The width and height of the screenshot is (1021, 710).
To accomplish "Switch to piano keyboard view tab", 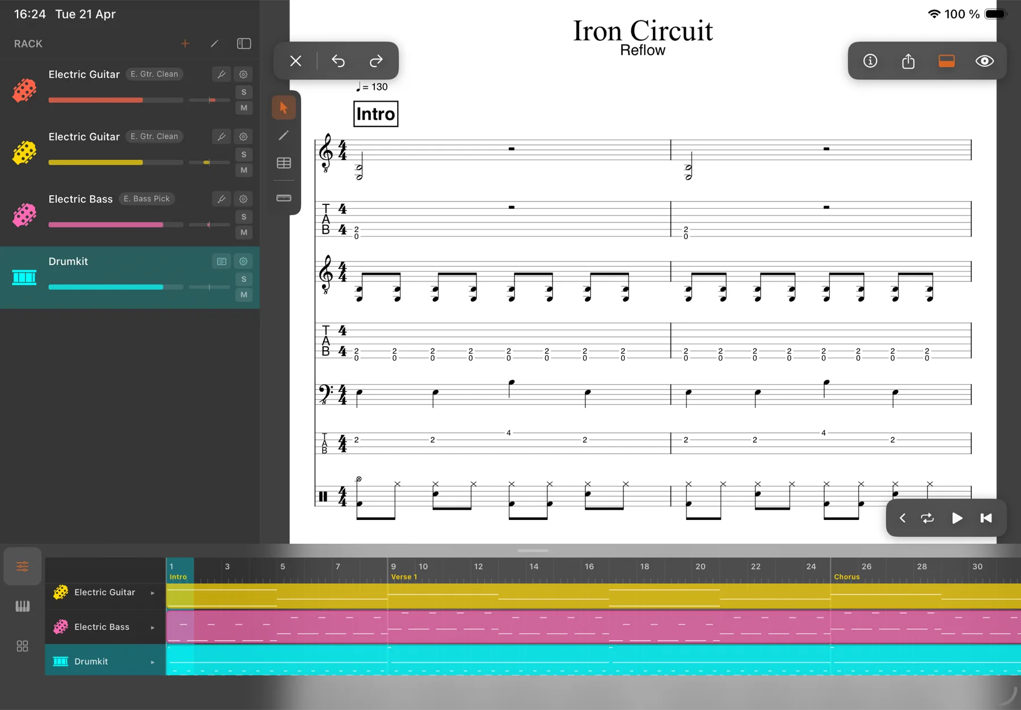I will 23,606.
